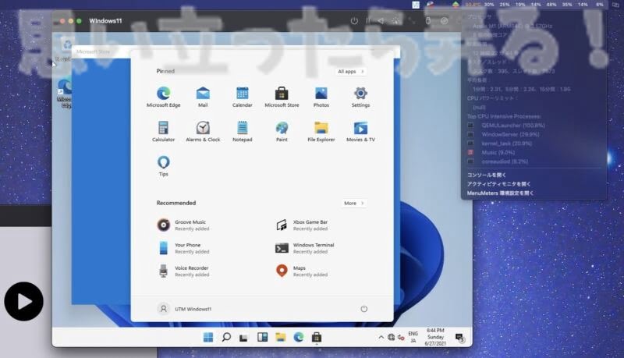
Task: Open the MenuMeters 環境設定を開く entry
Action: [x=500, y=193]
